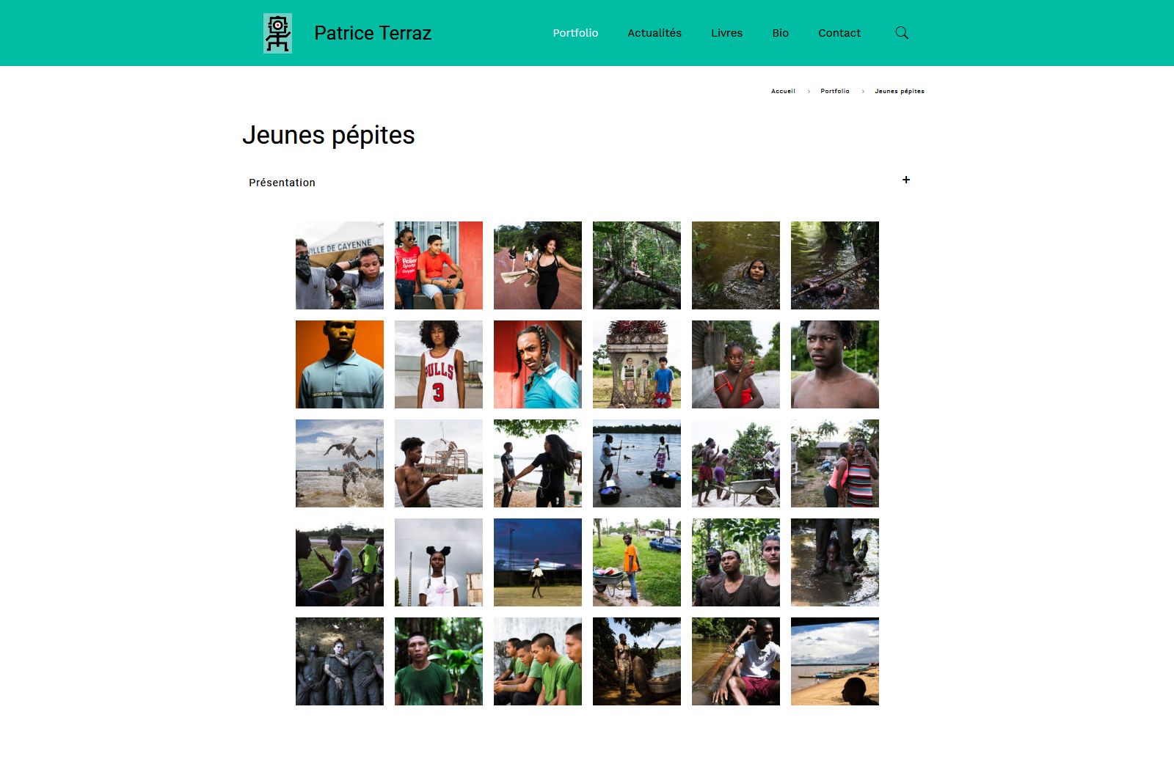Open the Livres menu item

coord(726,33)
